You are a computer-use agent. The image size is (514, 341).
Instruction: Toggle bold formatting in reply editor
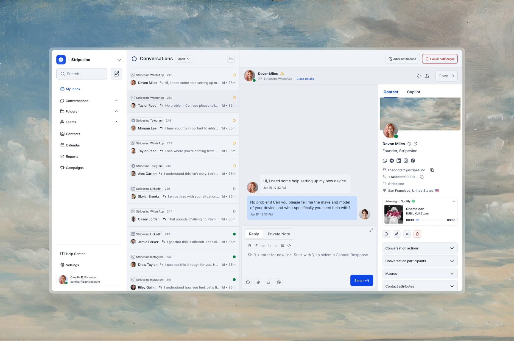point(250,246)
